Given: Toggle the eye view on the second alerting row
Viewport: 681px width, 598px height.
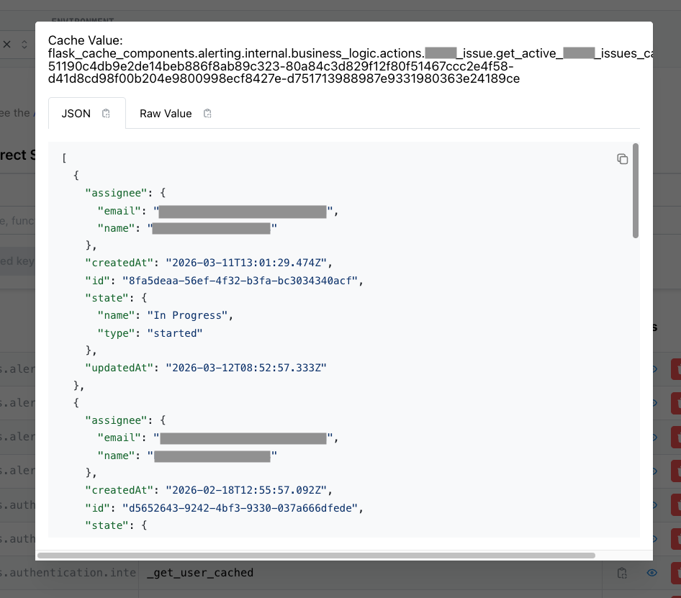Looking at the screenshot, I should [x=652, y=403].
